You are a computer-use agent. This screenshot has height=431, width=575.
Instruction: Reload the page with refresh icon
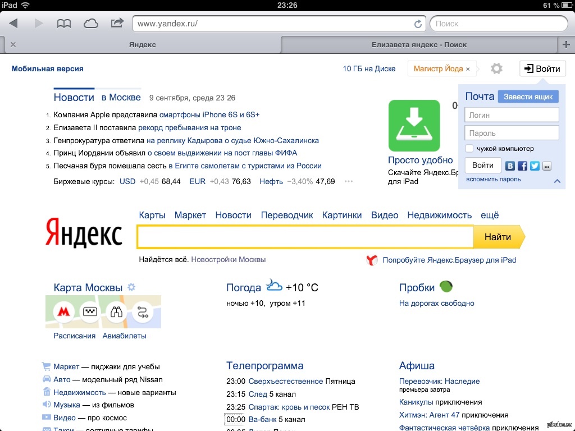point(418,24)
